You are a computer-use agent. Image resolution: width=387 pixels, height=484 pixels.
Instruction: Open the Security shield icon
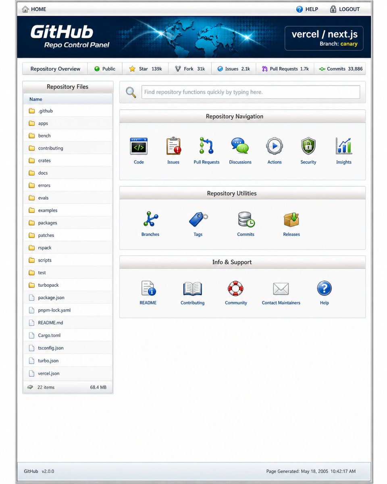(308, 146)
